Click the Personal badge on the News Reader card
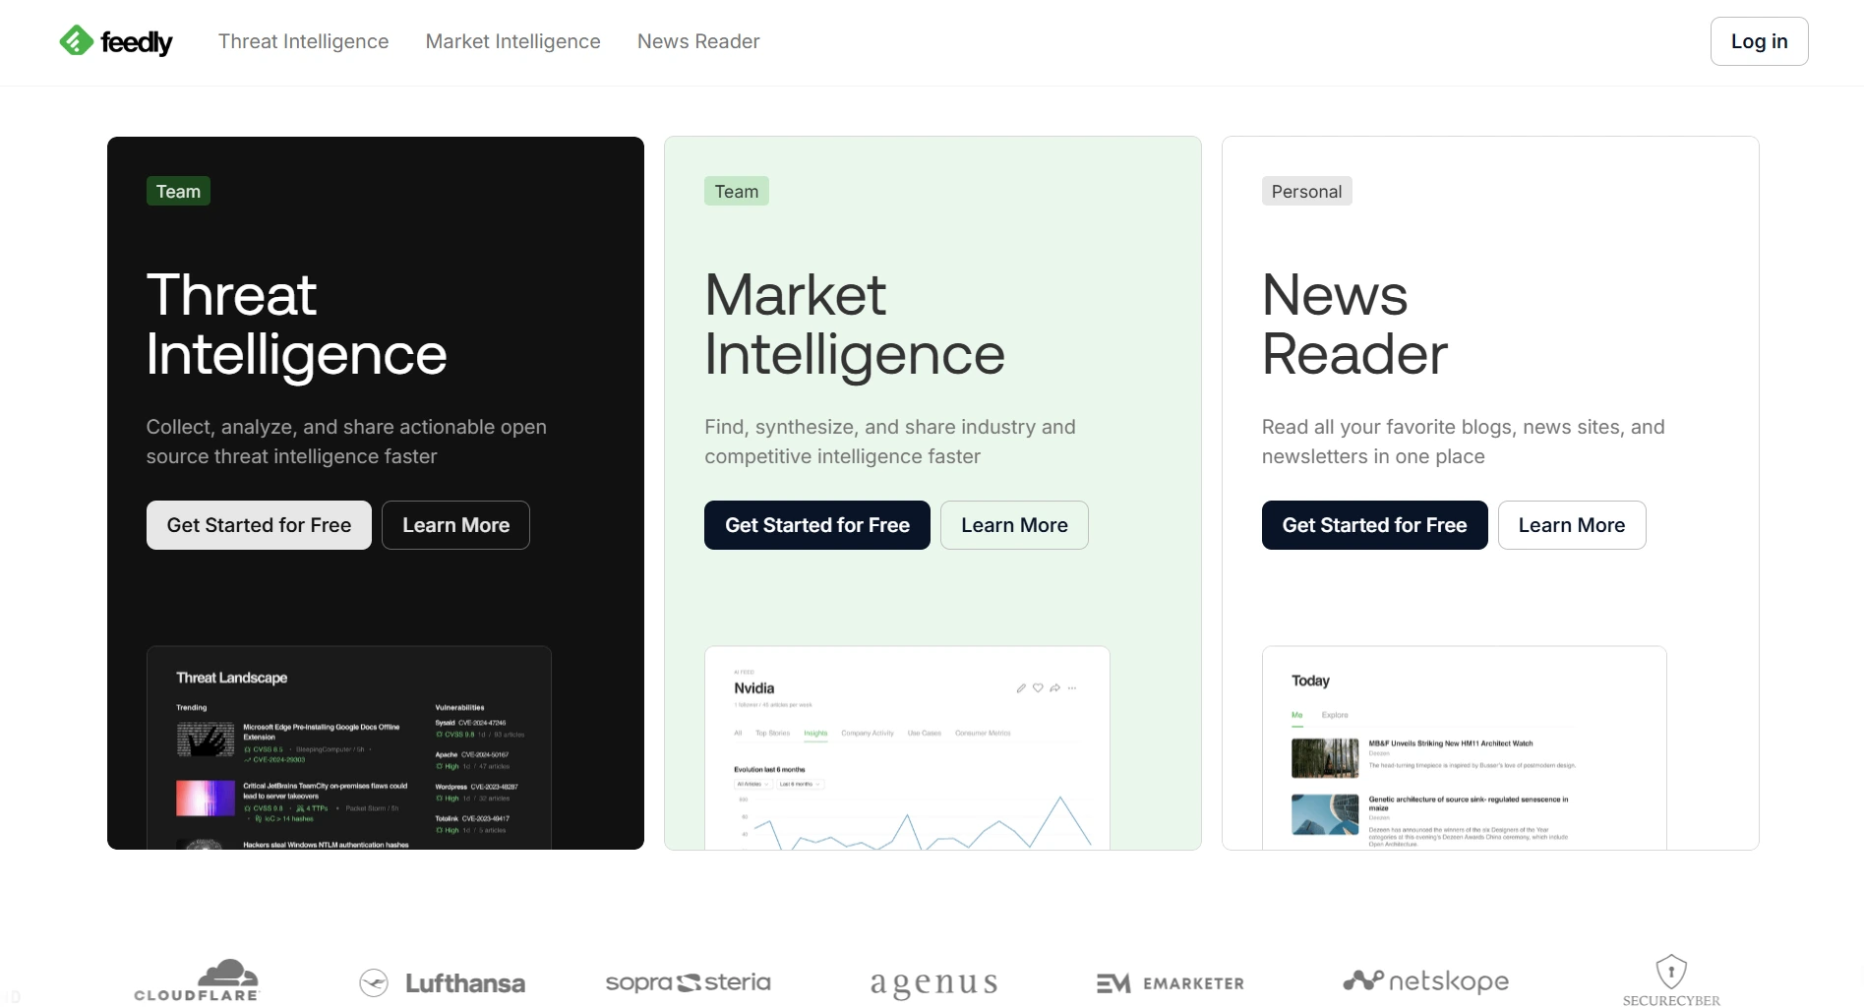The width and height of the screenshot is (1864, 1008). pyautogui.click(x=1306, y=191)
